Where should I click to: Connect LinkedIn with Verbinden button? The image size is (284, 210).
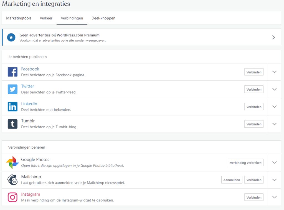(x=254, y=107)
